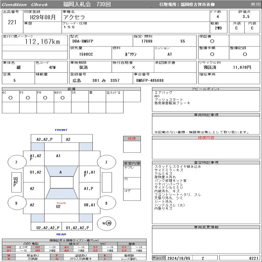Select the circle under 保証書

[212, 41]
